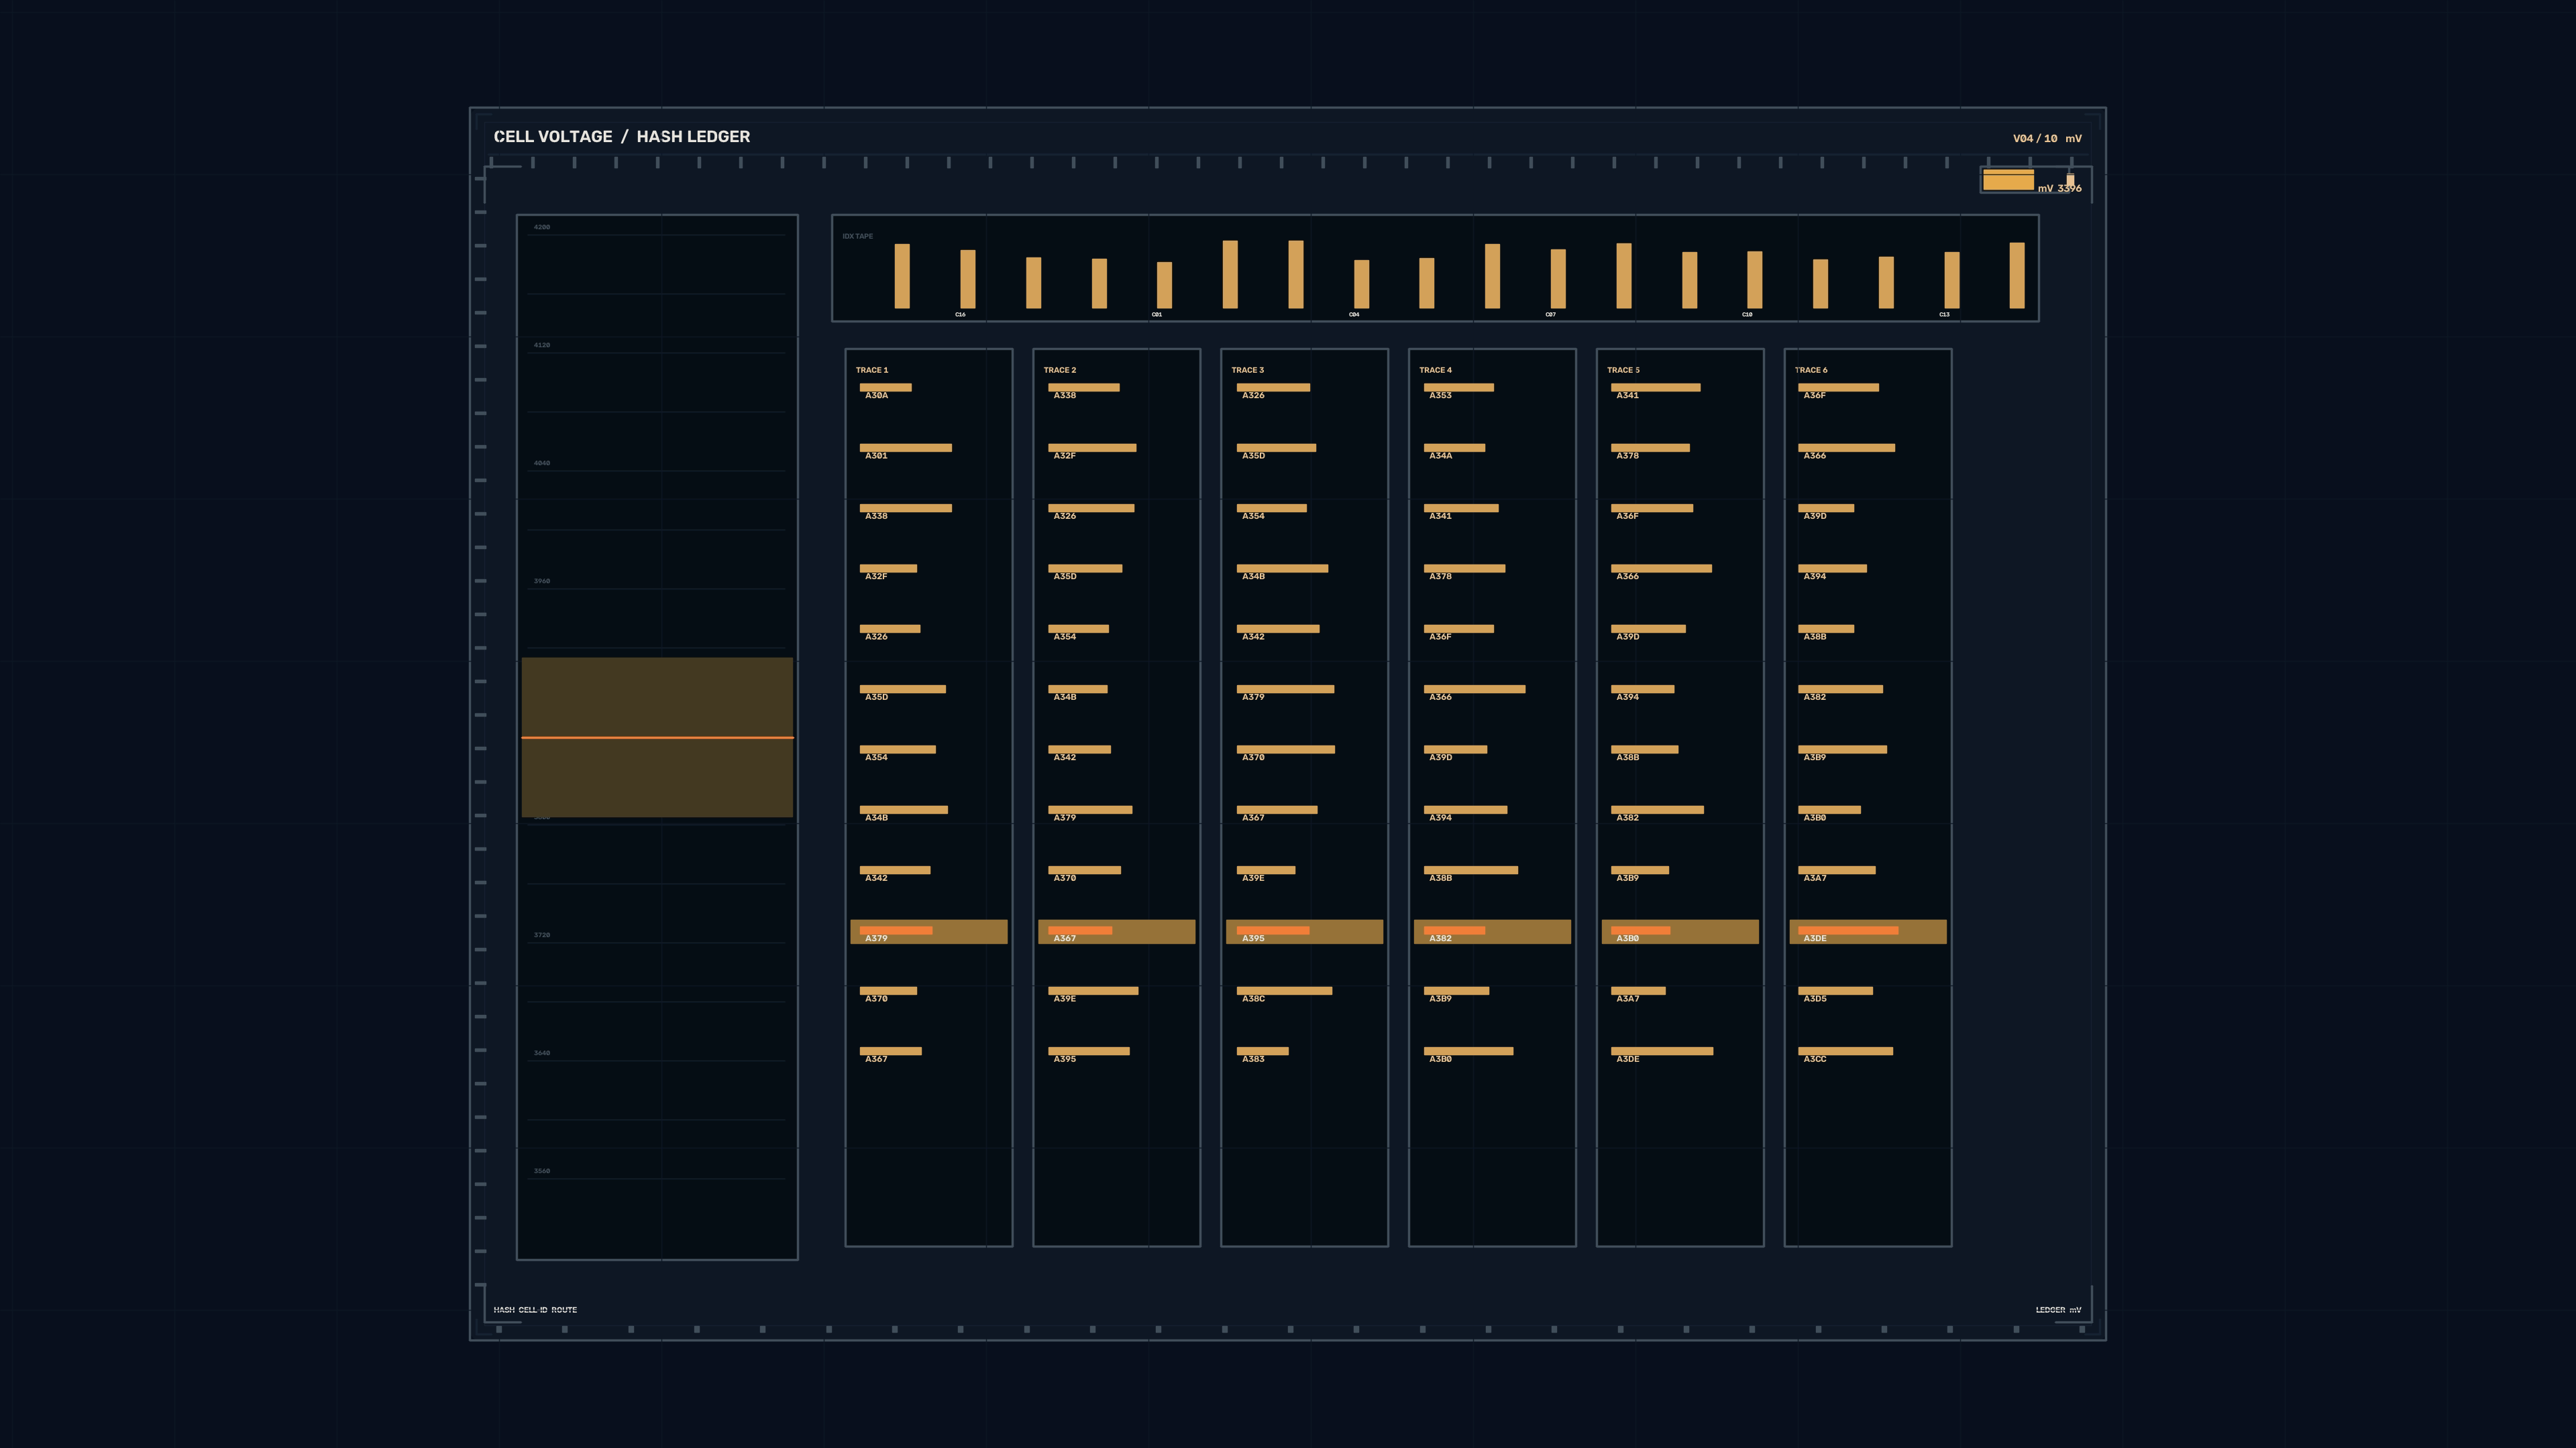Click hash A39E in Trace 2

coord(1065,1000)
